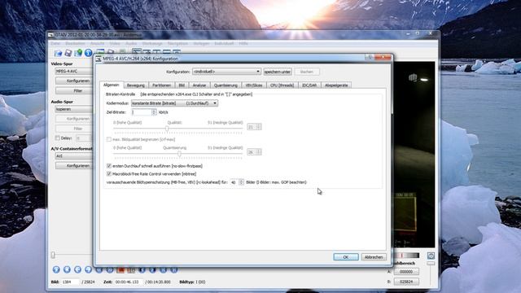Screen dimensions: 521x293
Task: Go to next frame arrow icon
Action: (88, 269)
